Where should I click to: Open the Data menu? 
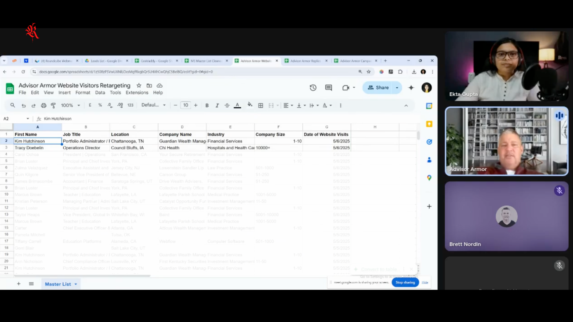100,93
